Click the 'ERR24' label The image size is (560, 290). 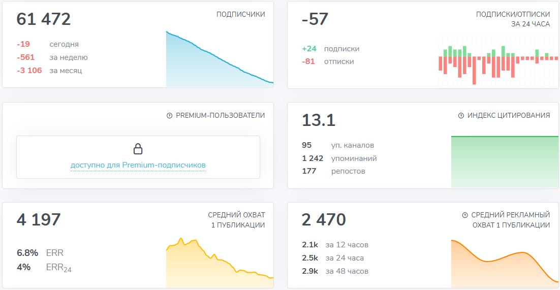(x=59, y=268)
